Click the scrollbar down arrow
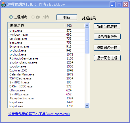130x123 pixels. coord(87,105)
